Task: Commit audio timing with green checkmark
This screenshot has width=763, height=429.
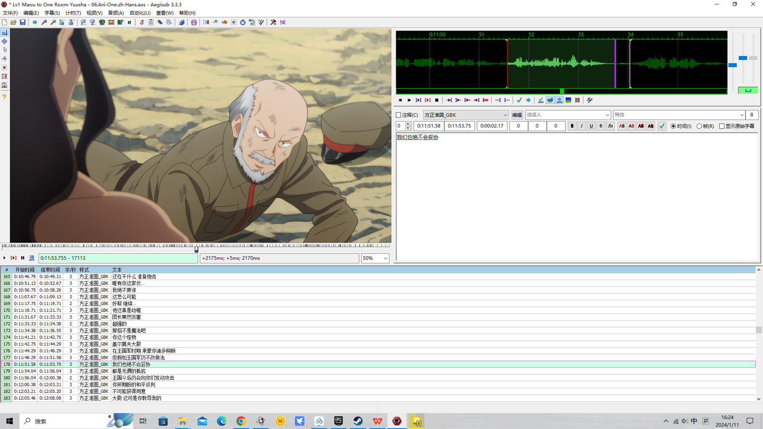Action: pos(519,100)
